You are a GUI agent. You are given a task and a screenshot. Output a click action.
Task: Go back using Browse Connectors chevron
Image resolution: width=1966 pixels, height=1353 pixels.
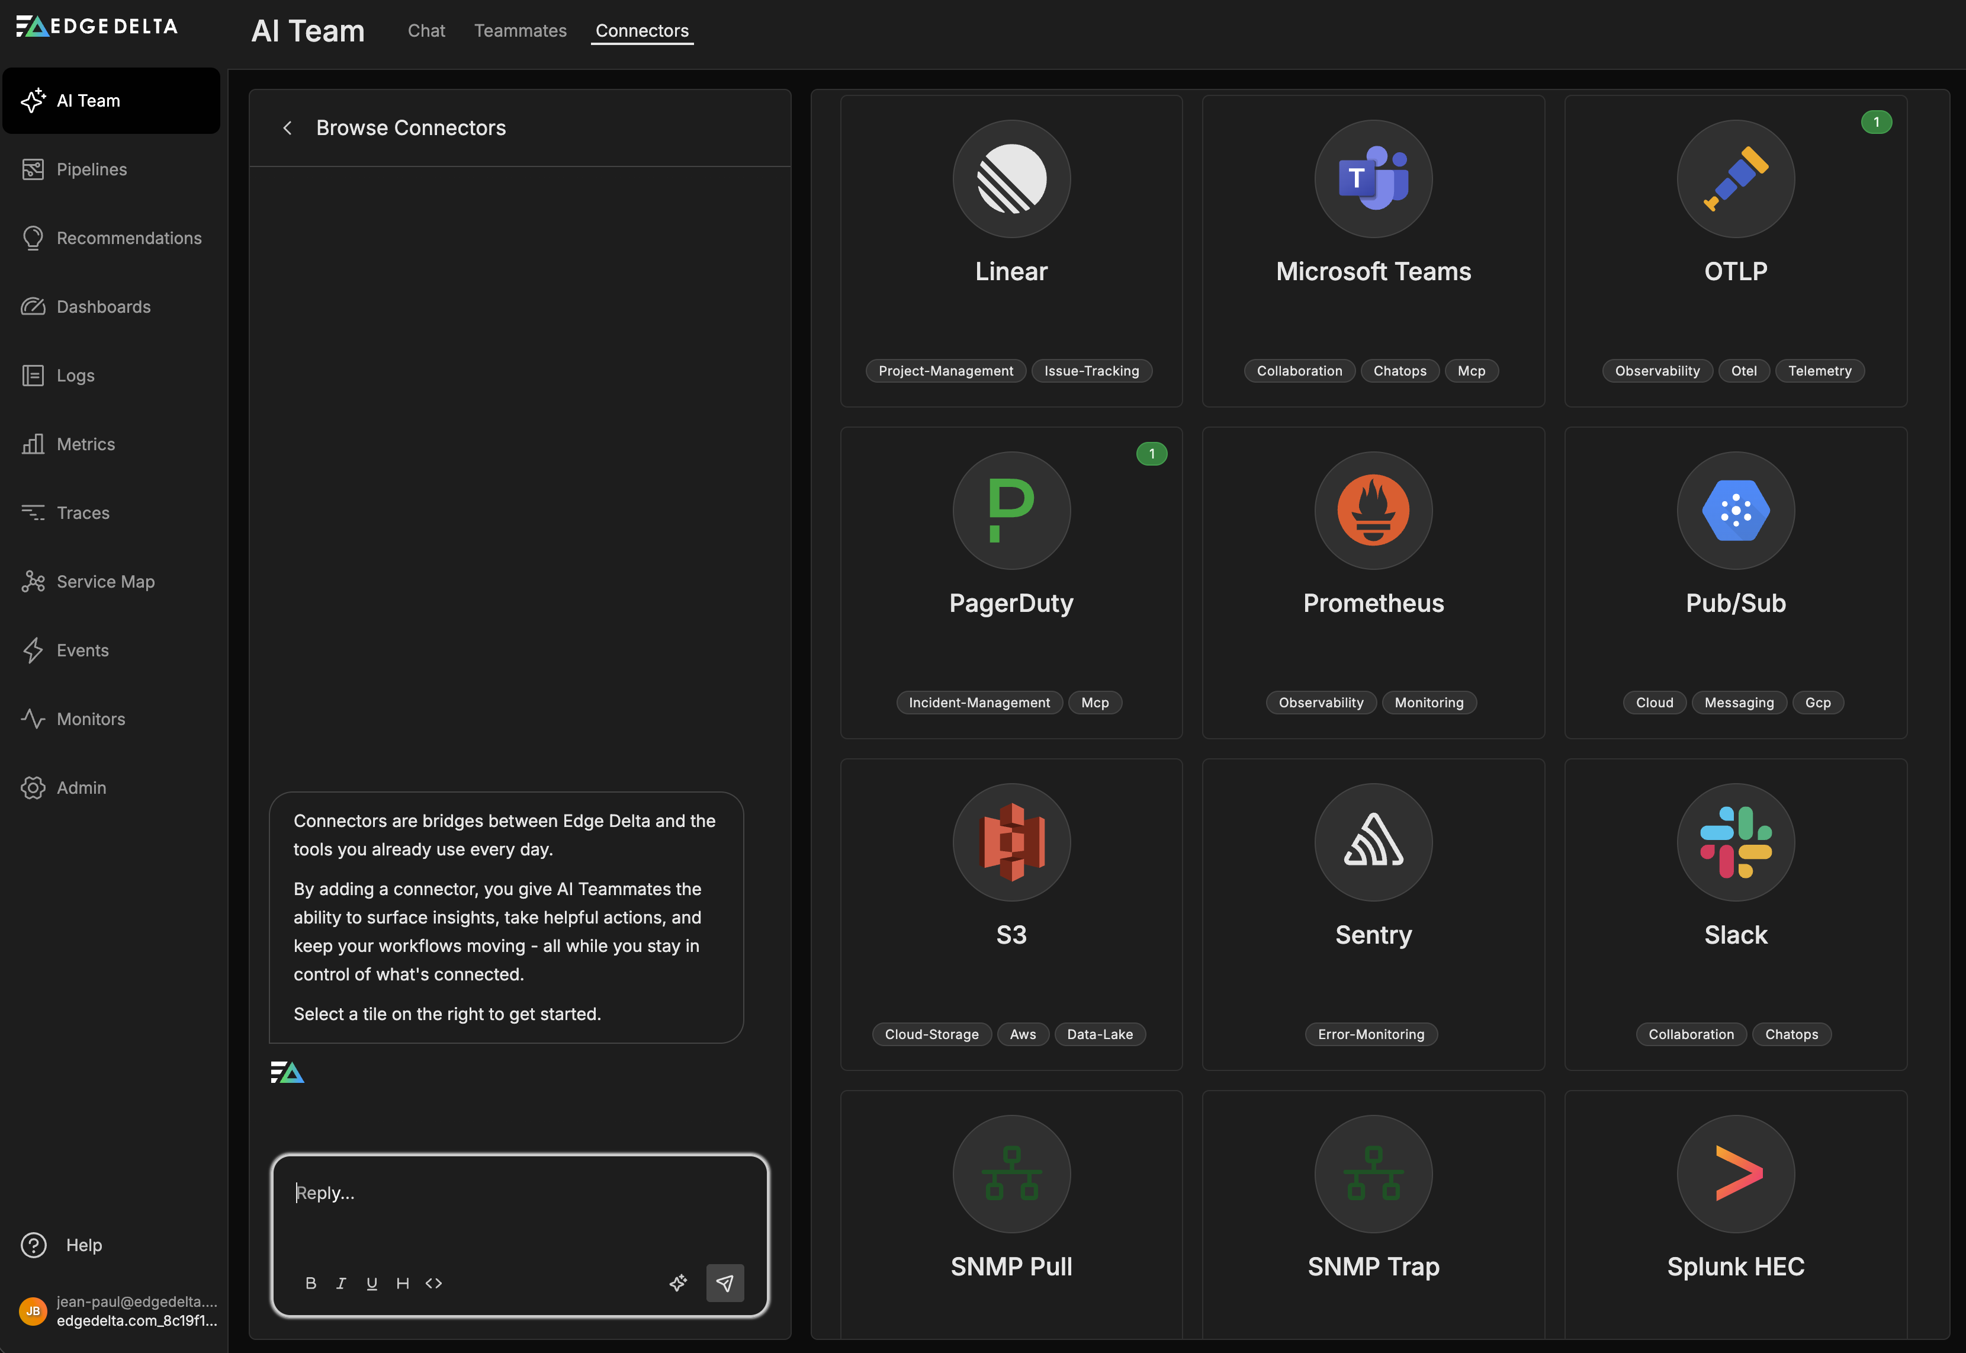coord(287,128)
